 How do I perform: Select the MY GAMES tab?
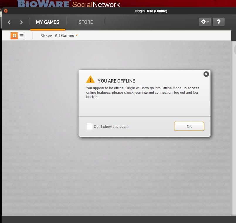(x=47, y=22)
